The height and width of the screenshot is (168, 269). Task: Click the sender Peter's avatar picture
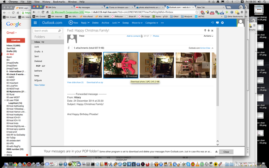pos(72,39)
